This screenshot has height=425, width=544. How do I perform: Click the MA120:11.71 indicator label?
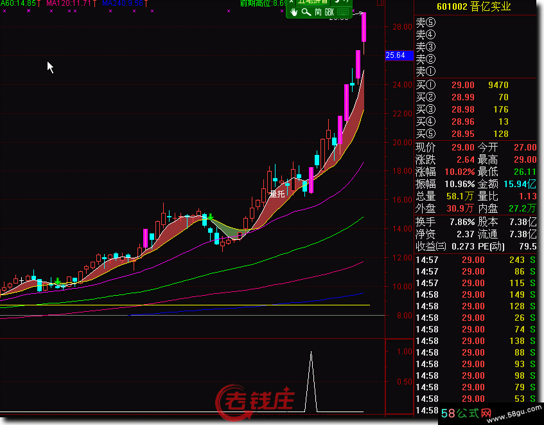(68, 3)
